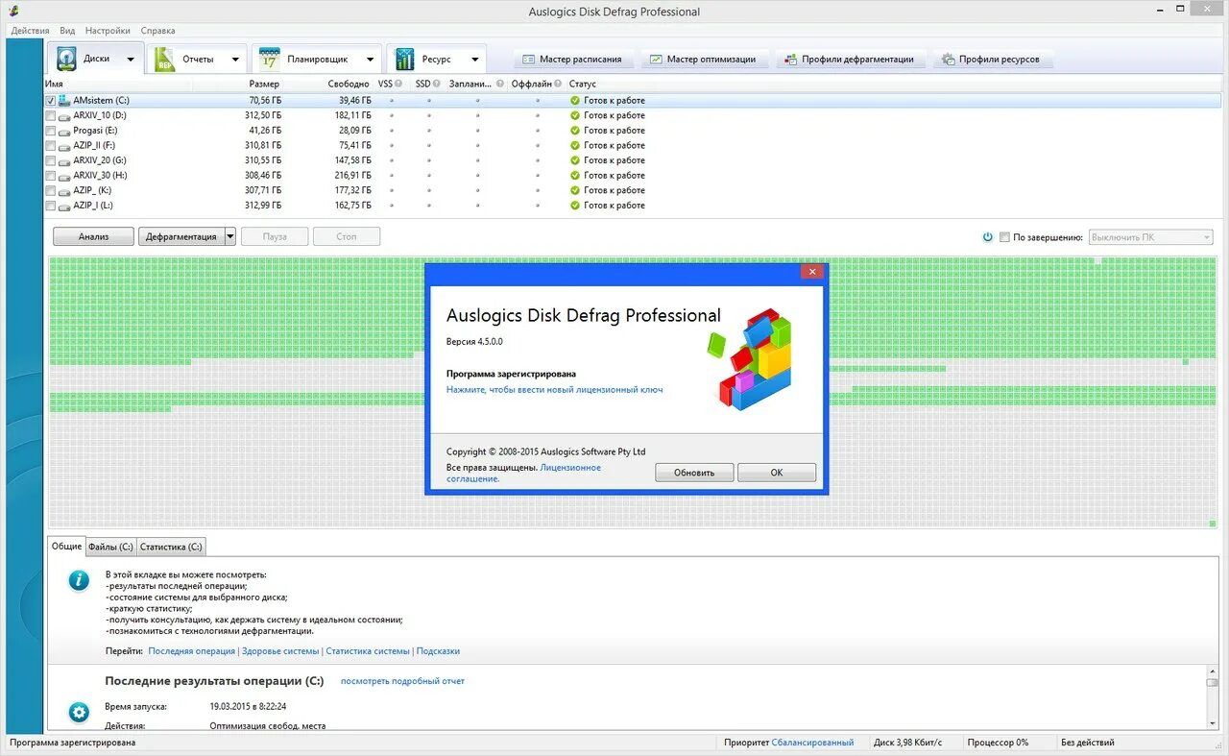Click link to enter new license key

554,390
